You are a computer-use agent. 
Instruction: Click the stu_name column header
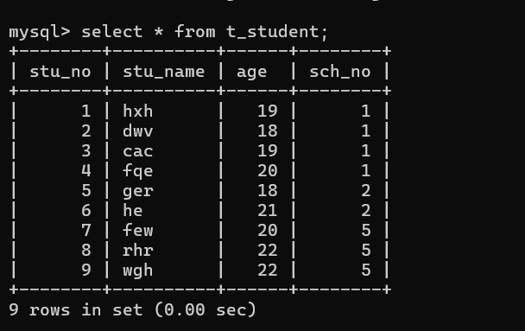point(164,72)
